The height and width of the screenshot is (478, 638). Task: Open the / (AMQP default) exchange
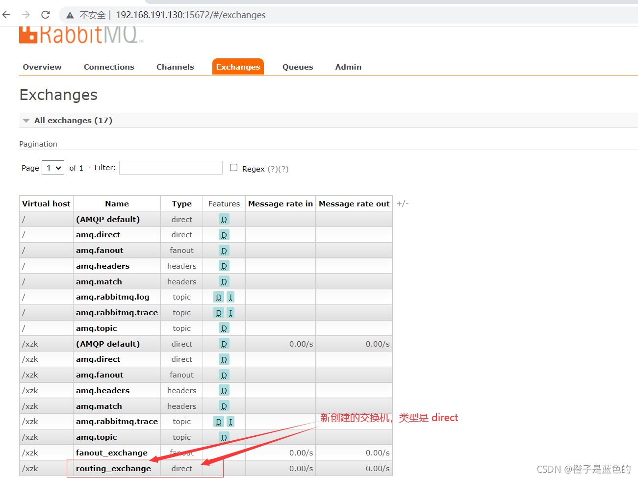pyautogui.click(x=108, y=220)
